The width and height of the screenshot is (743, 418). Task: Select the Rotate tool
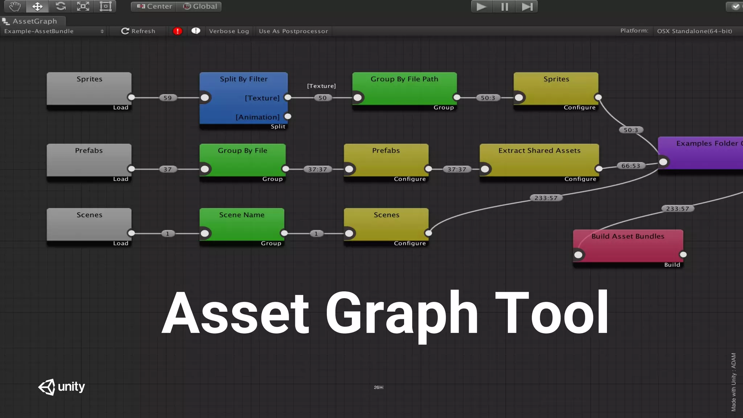(60, 6)
